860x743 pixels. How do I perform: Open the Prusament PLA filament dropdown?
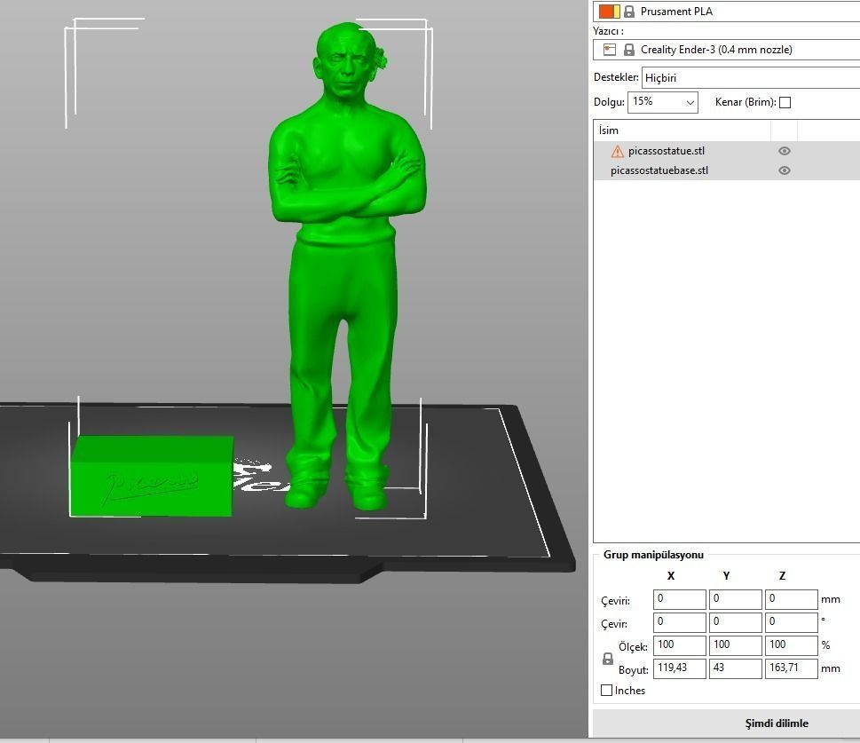726,11
